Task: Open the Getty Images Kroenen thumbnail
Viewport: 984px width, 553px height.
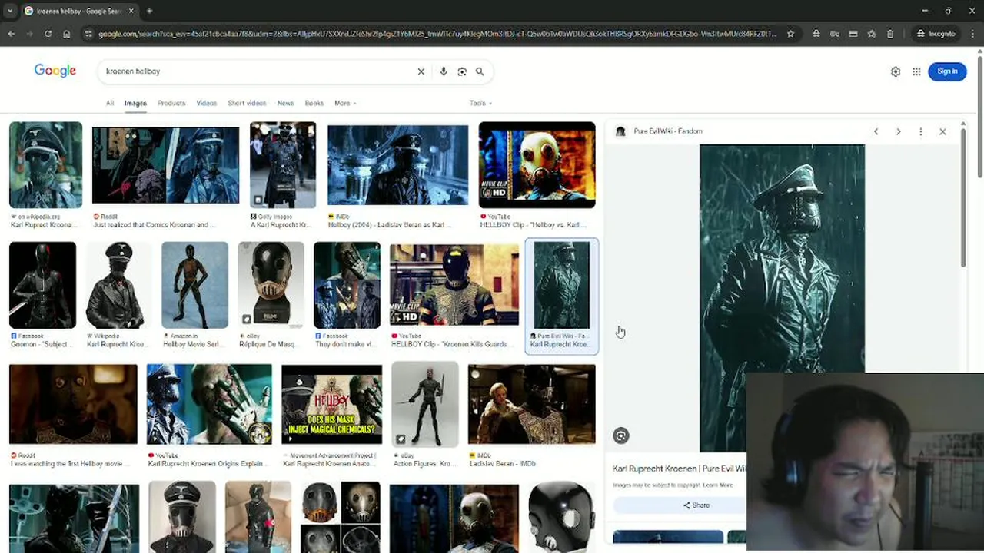Action: (x=283, y=164)
